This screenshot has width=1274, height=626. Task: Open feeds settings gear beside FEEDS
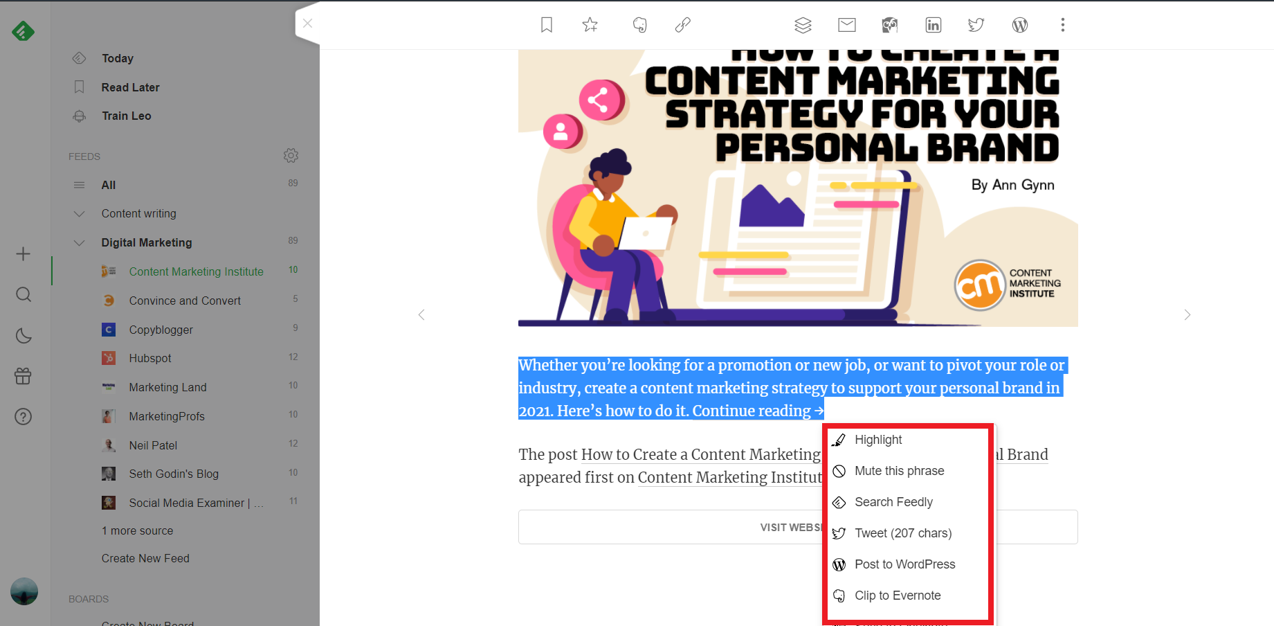(291, 156)
